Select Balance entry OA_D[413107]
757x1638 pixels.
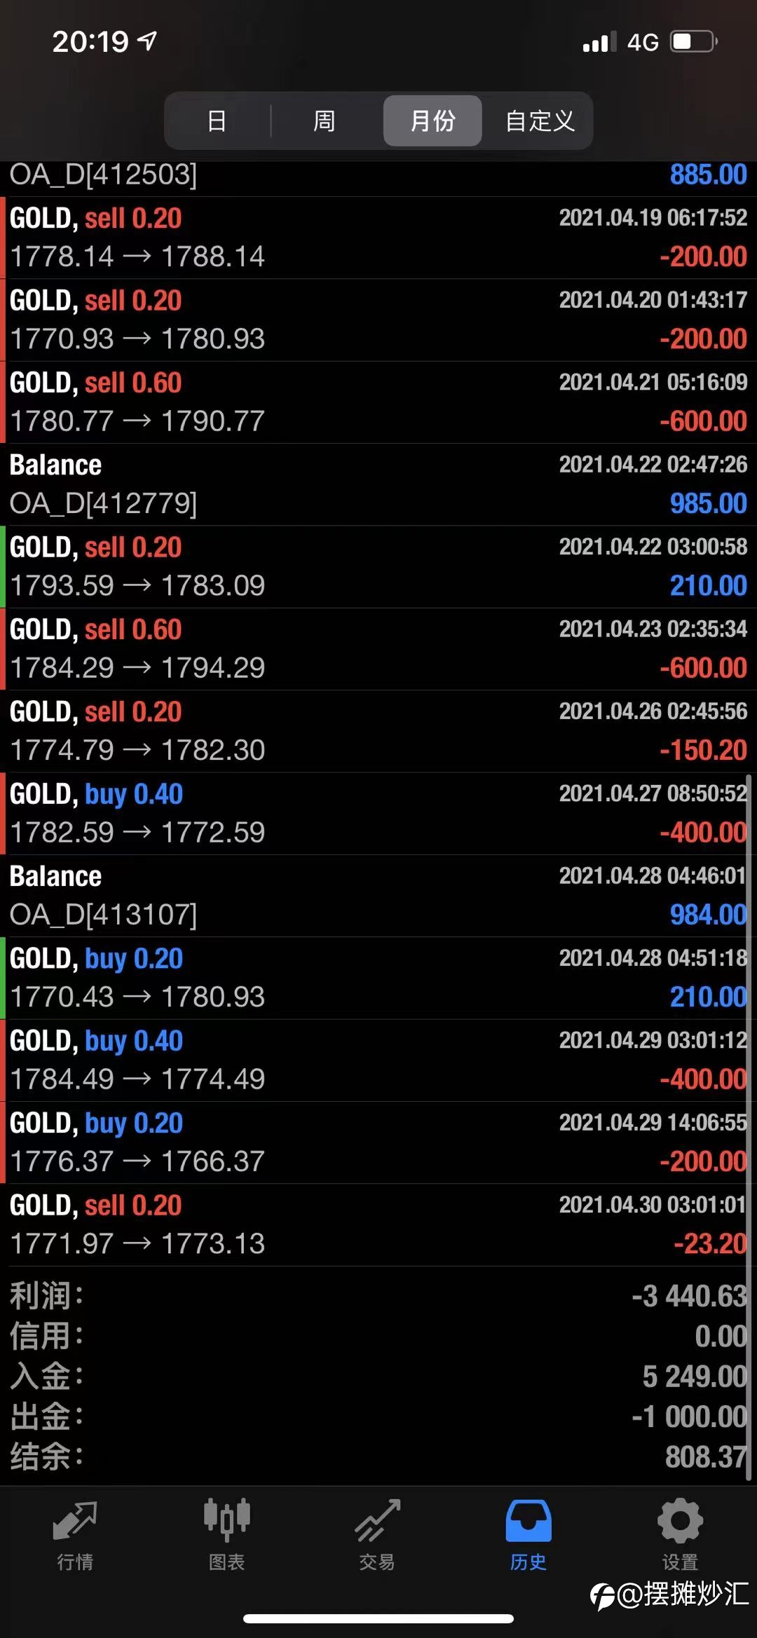click(x=378, y=896)
